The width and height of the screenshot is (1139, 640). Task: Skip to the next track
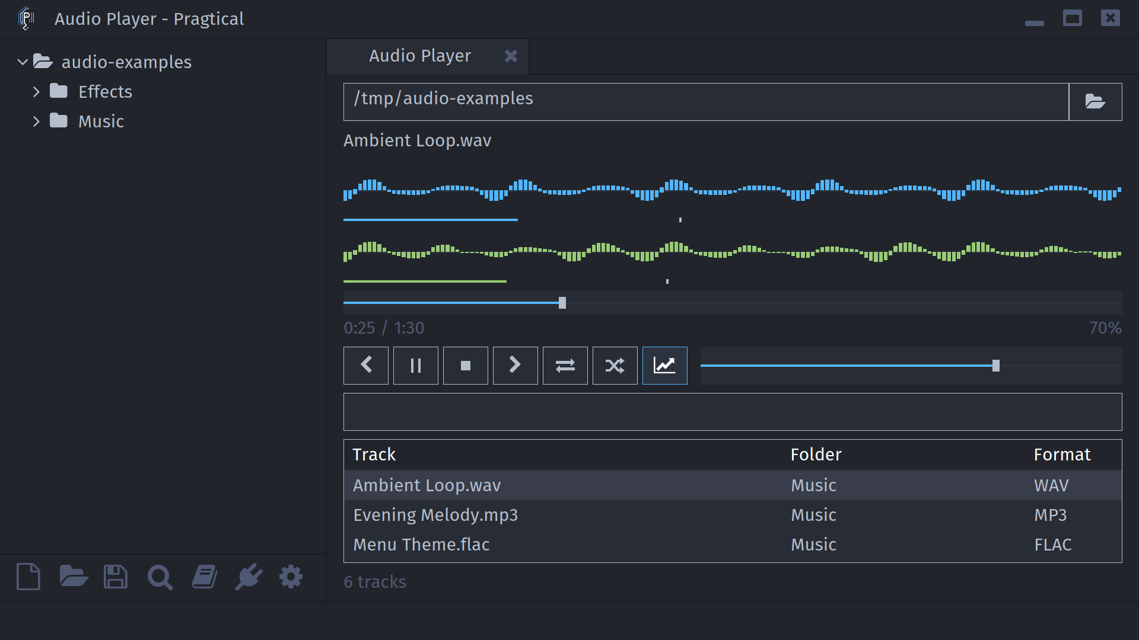516,366
